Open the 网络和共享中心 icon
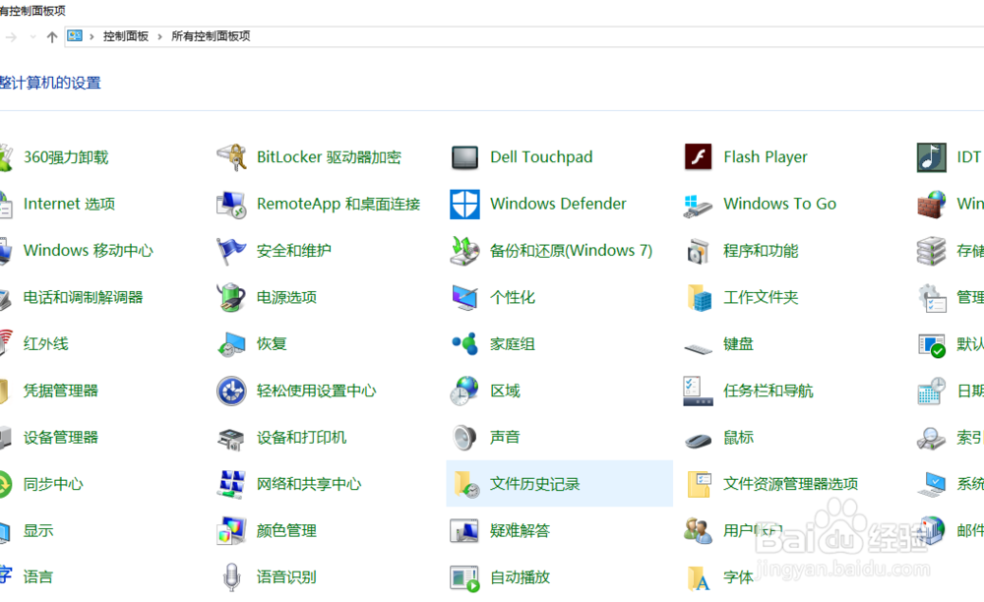This screenshot has width=984, height=602. click(231, 484)
